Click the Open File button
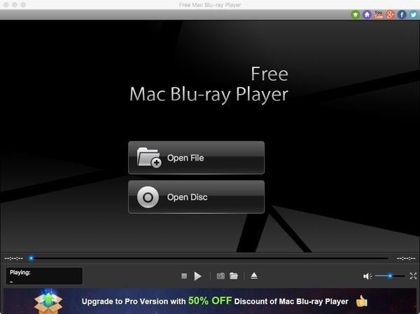 tap(196, 158)
